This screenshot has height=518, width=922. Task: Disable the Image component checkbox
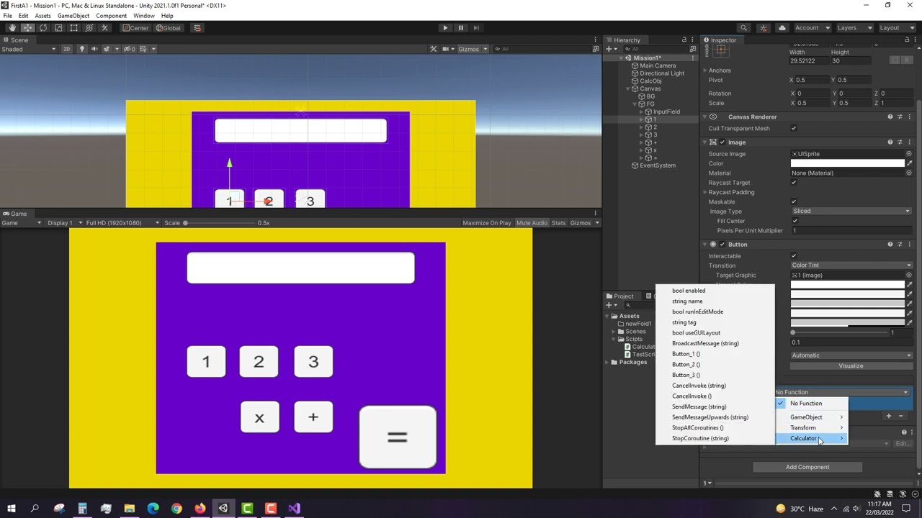pos(722,142)
